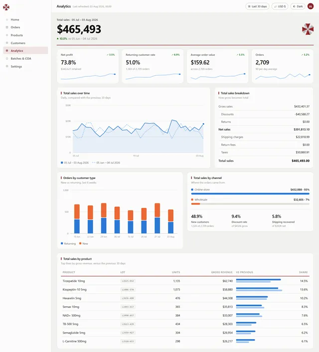The width and height of the screenshot is (319, 352).
Task: Click the lot tag in the Semax 10mg row
Action: (x=128, y=307)
